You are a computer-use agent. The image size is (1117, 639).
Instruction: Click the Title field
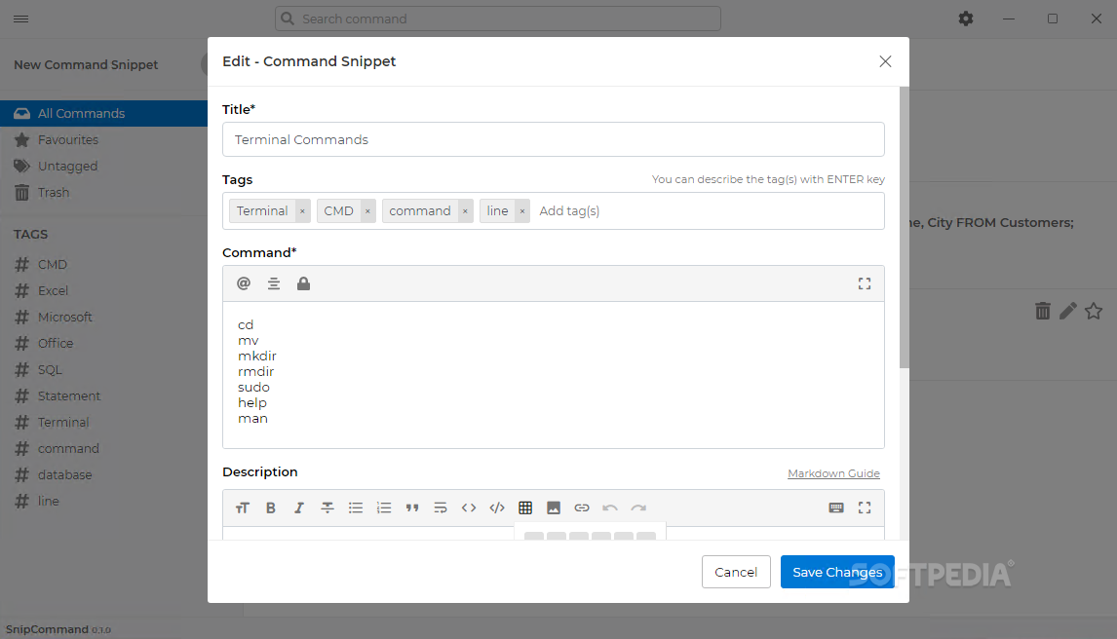(554, 139)
